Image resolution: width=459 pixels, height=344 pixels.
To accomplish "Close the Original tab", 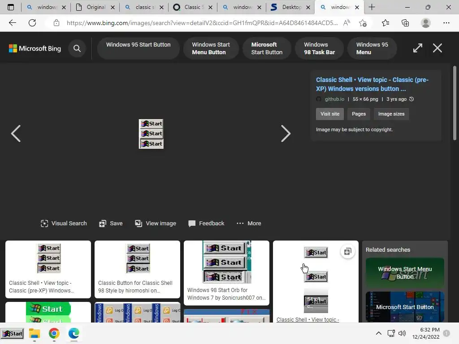I will (x=113, y=7).
